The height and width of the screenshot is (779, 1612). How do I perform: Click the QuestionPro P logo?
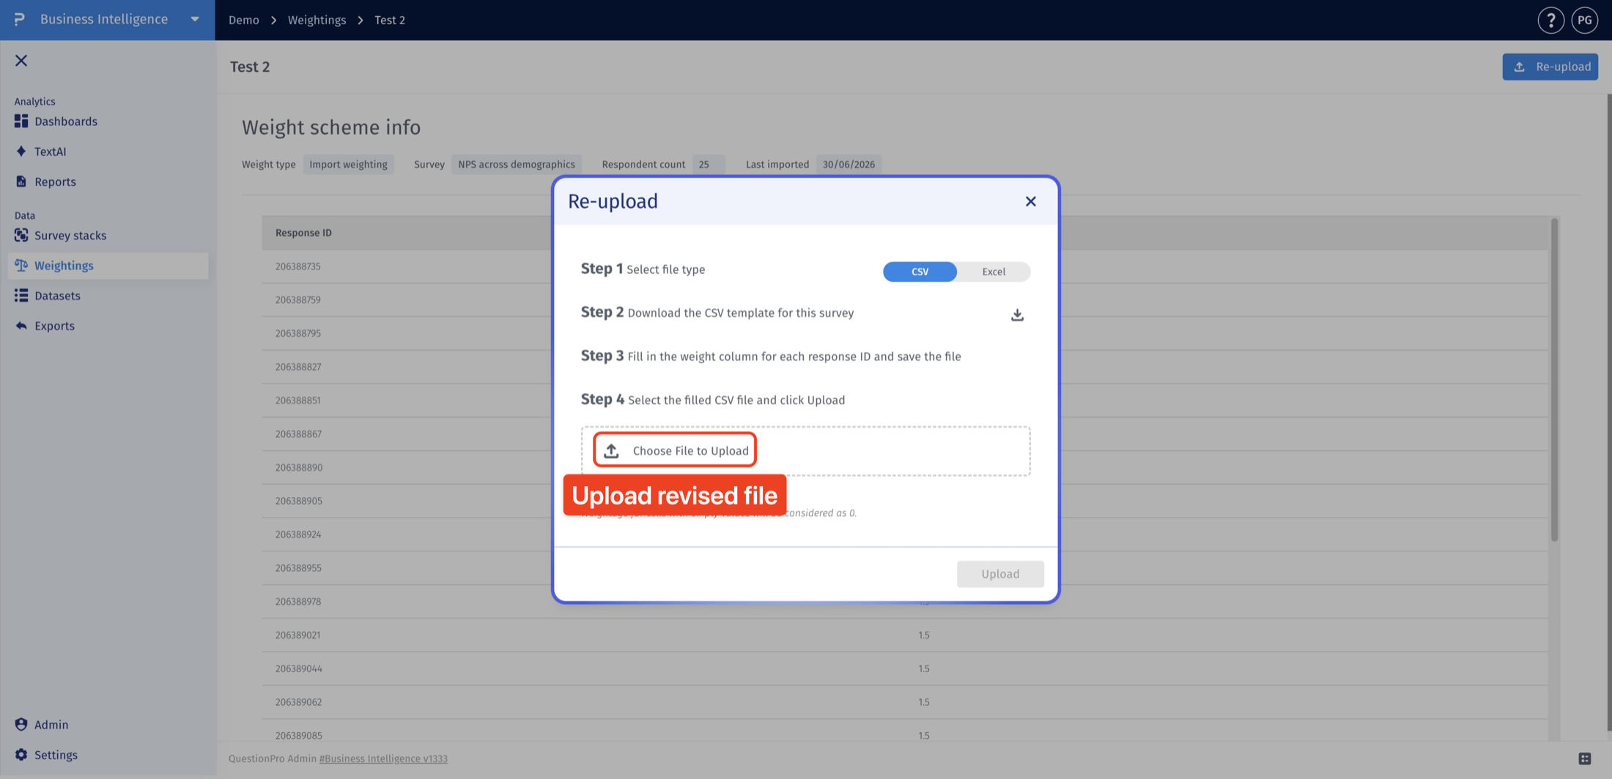click(x=20, y=19)
